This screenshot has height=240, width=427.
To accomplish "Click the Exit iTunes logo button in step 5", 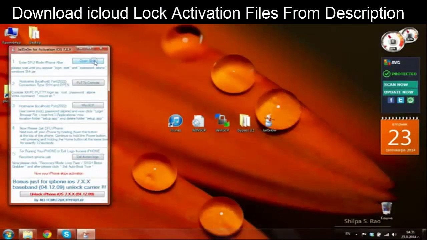I will click(x=88, y=157).
